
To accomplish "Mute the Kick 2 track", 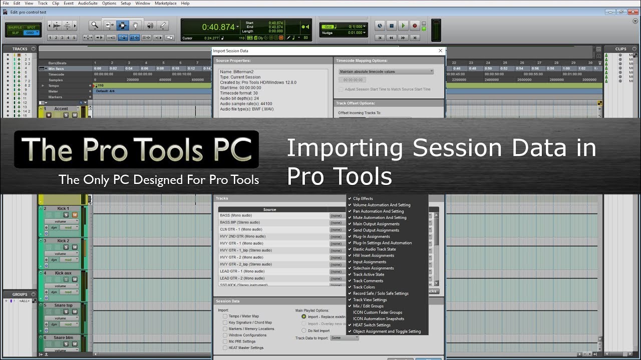I will tap(75, 247).
